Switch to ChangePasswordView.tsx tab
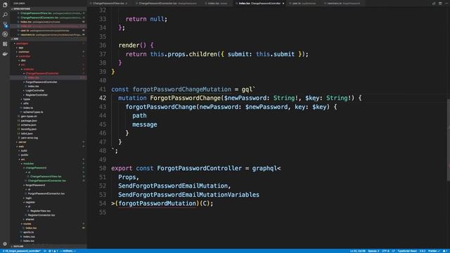Screen dimensions: 450x253 108,4
